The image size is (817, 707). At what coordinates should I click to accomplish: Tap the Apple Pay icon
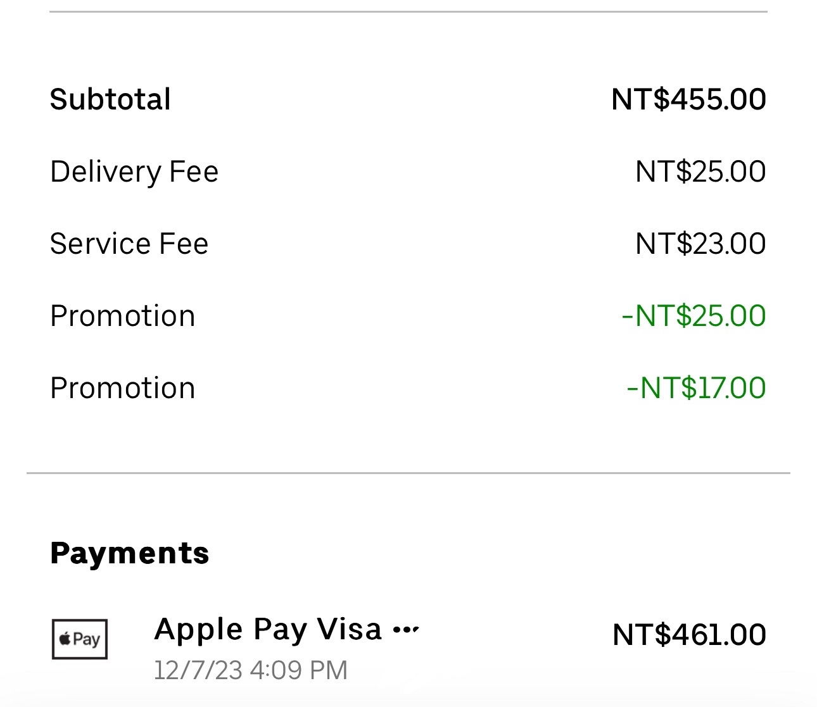point(80,639)
